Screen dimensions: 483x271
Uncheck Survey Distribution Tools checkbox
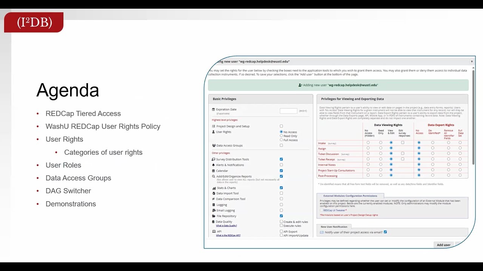[281, 159]
